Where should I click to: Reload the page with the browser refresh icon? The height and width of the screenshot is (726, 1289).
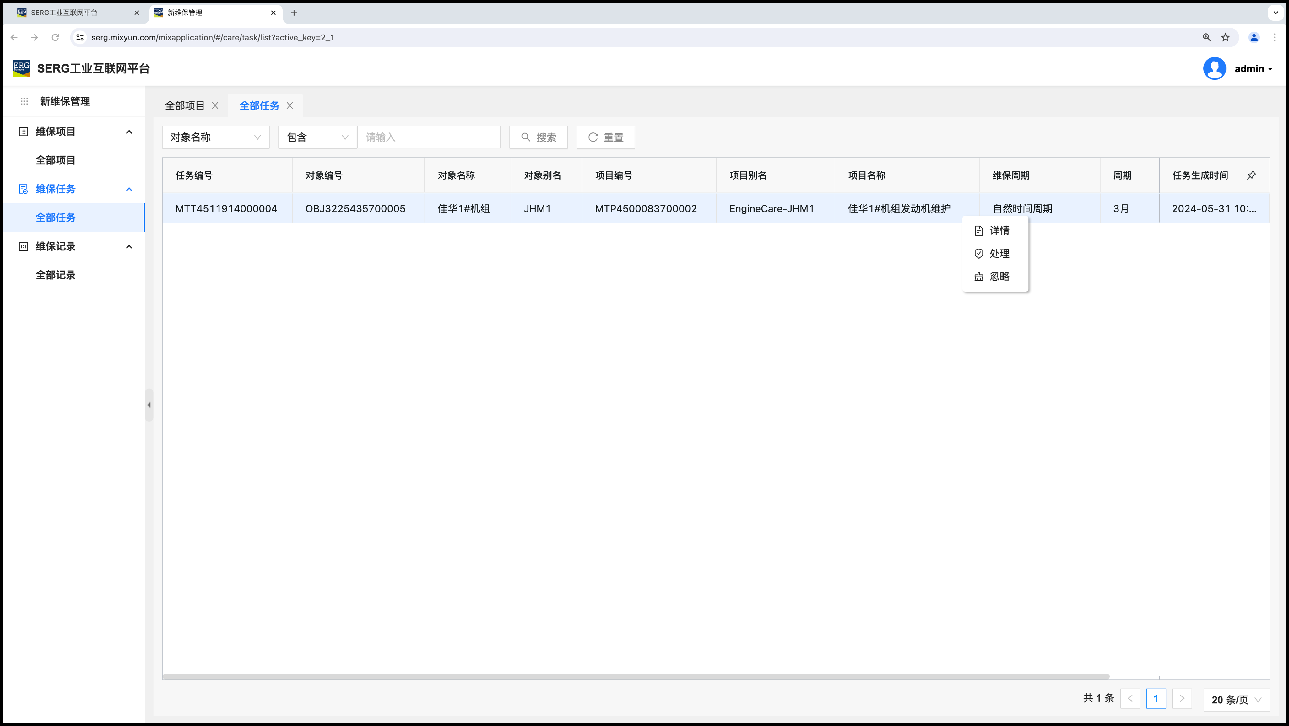click(56, 38)
